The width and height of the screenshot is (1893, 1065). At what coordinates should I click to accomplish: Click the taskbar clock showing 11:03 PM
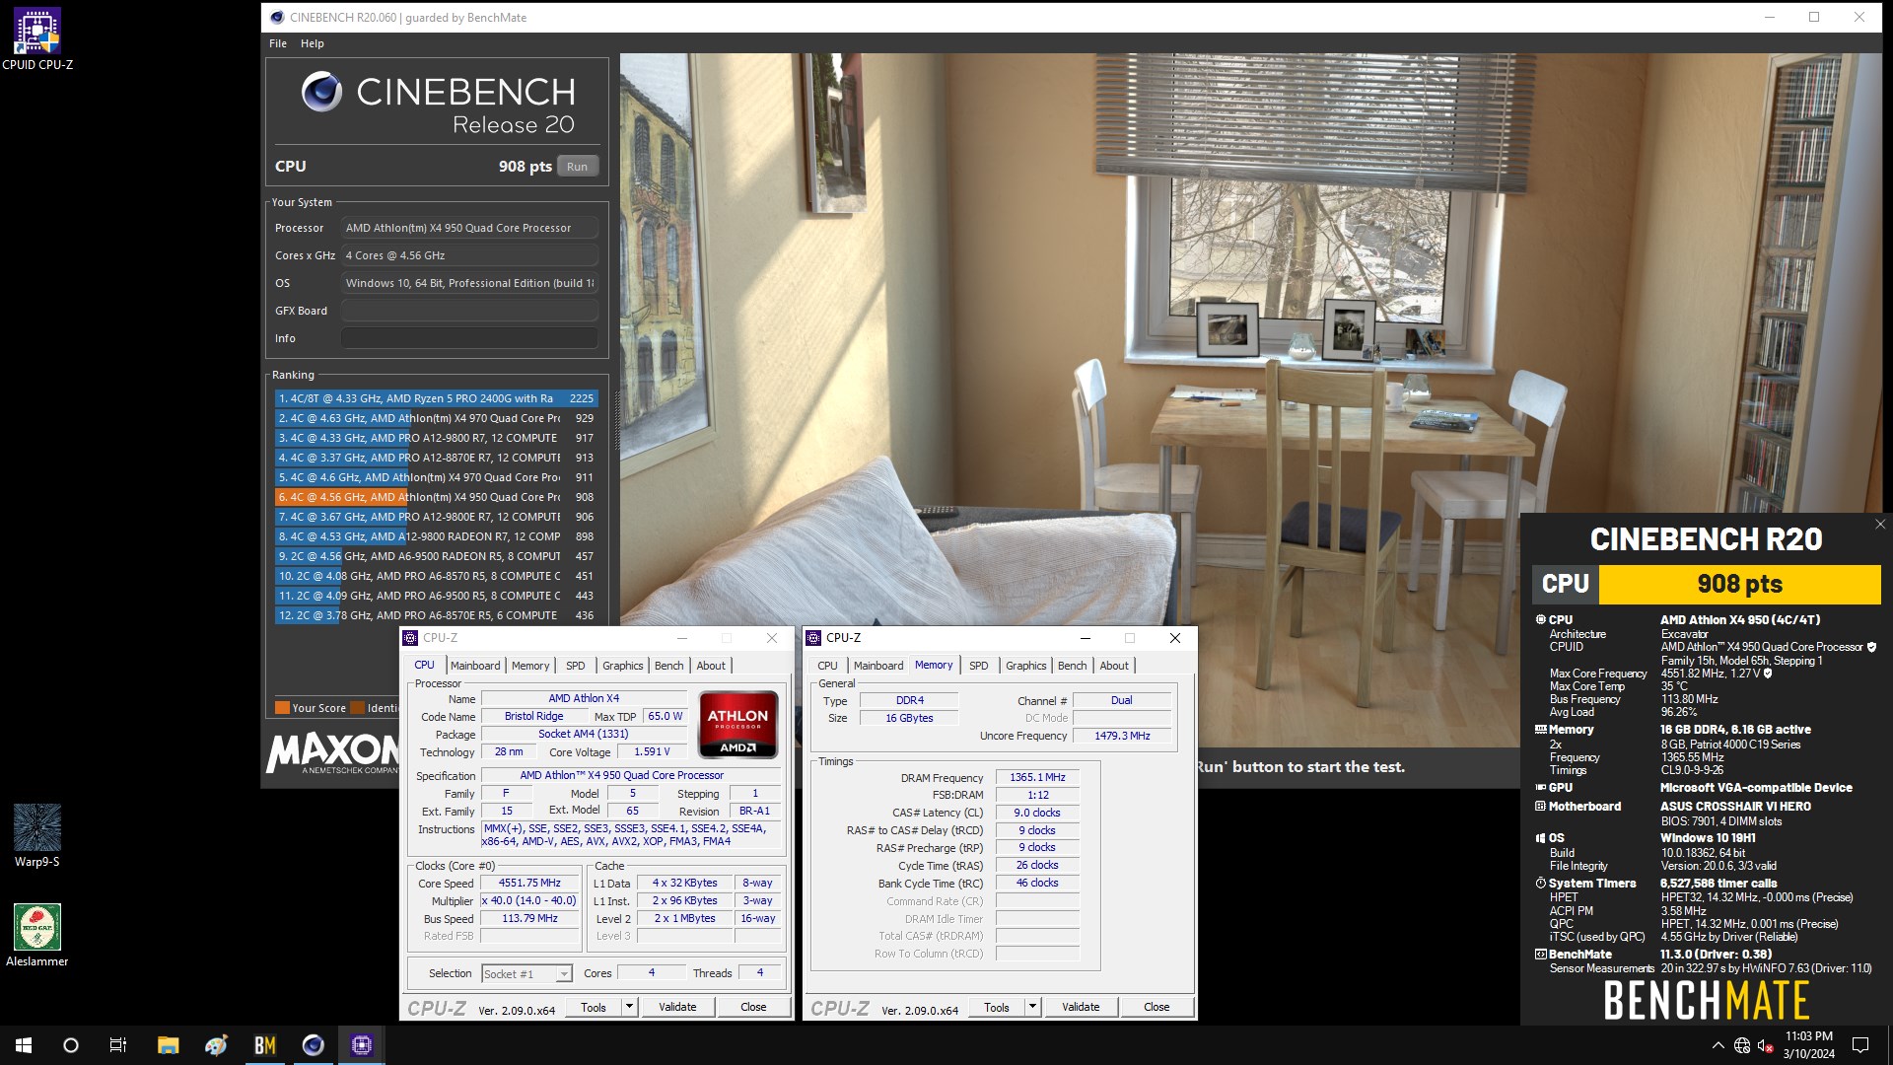click(x=1808, y=1045)
